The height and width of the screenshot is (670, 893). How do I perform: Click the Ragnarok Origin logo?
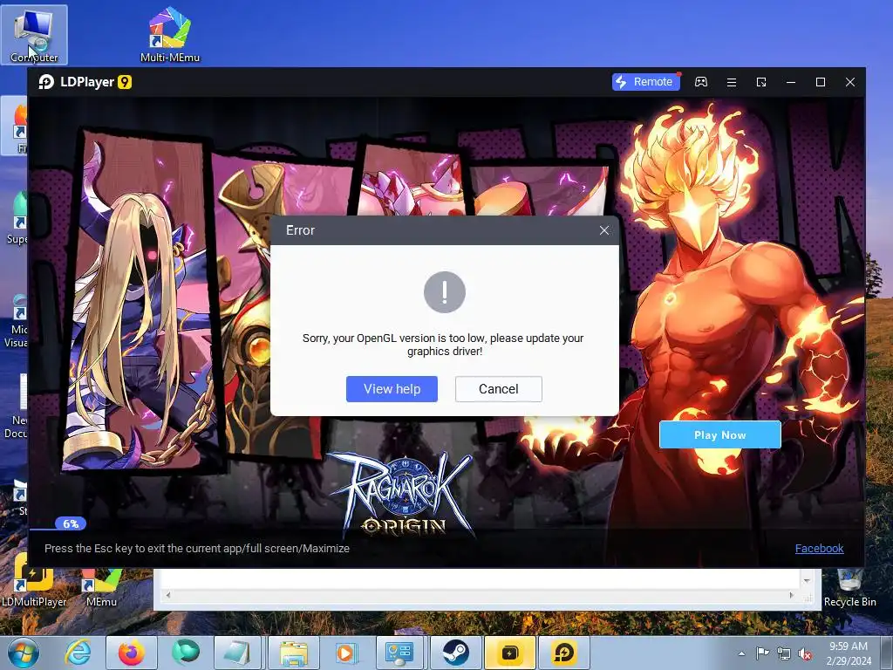(x=405, y=494)
